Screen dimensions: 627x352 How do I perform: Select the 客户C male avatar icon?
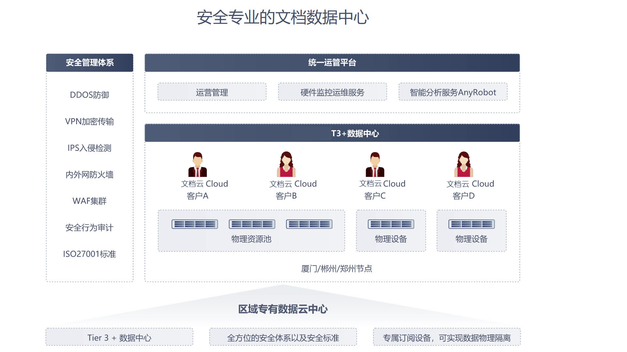pyautogui.click(x=375, y=165)
